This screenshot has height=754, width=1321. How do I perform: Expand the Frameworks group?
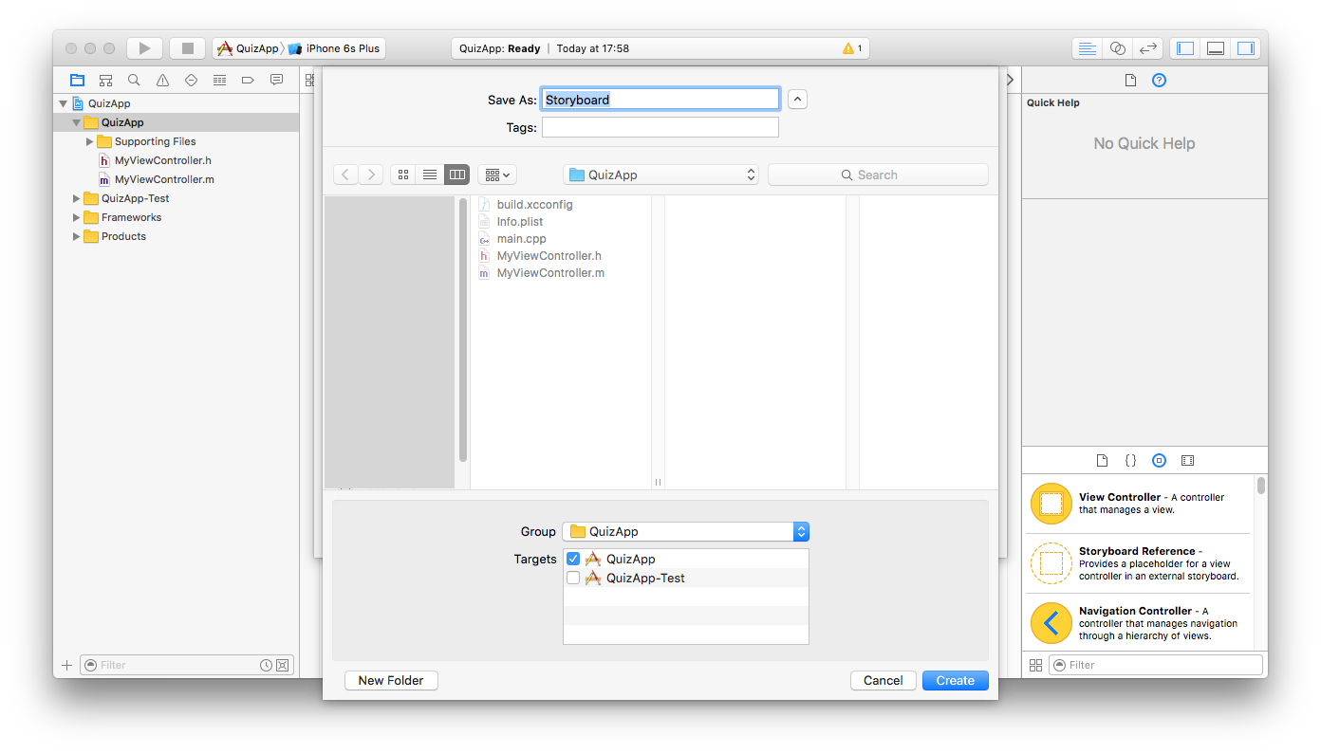click(77, 217)
